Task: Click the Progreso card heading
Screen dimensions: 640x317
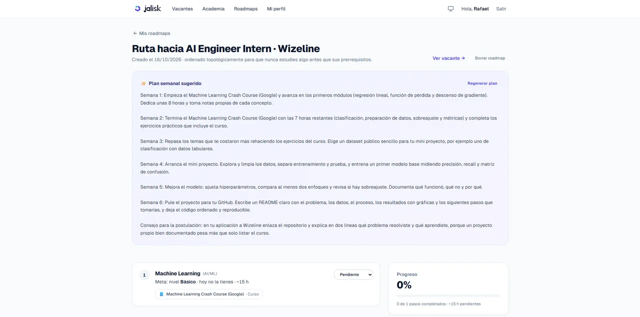Action: click(x=407, y=274)
